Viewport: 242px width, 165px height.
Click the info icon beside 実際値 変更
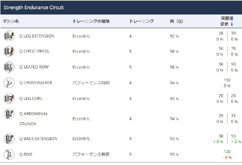pyautogui.click(x=232, y=24)
